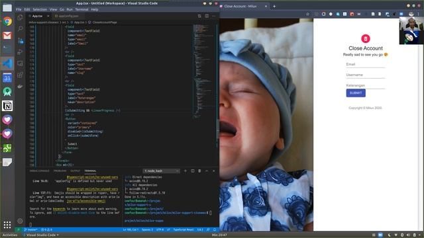
Task: Open the Chrome three-dot menu
Action: point(419,14)
